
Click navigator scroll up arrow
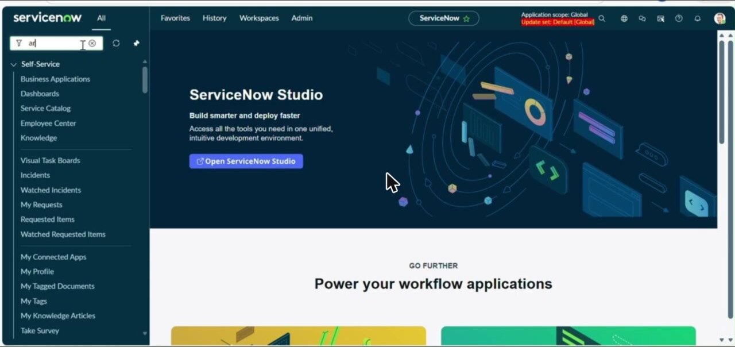click(x=145, y=61)
